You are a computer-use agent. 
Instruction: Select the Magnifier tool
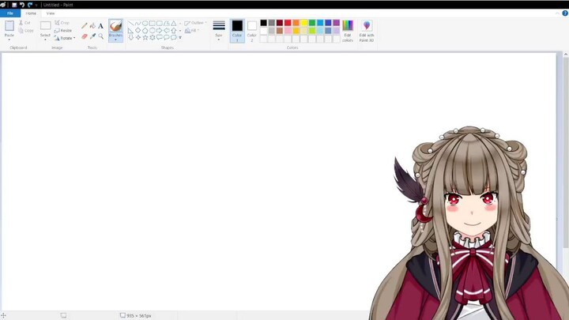coord(100,36)
